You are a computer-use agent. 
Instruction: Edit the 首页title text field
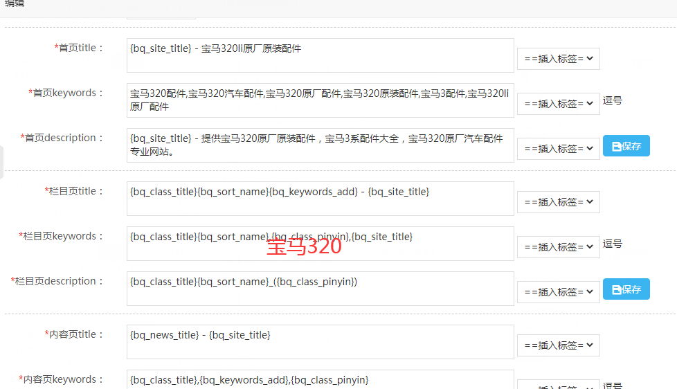[321, 55]
